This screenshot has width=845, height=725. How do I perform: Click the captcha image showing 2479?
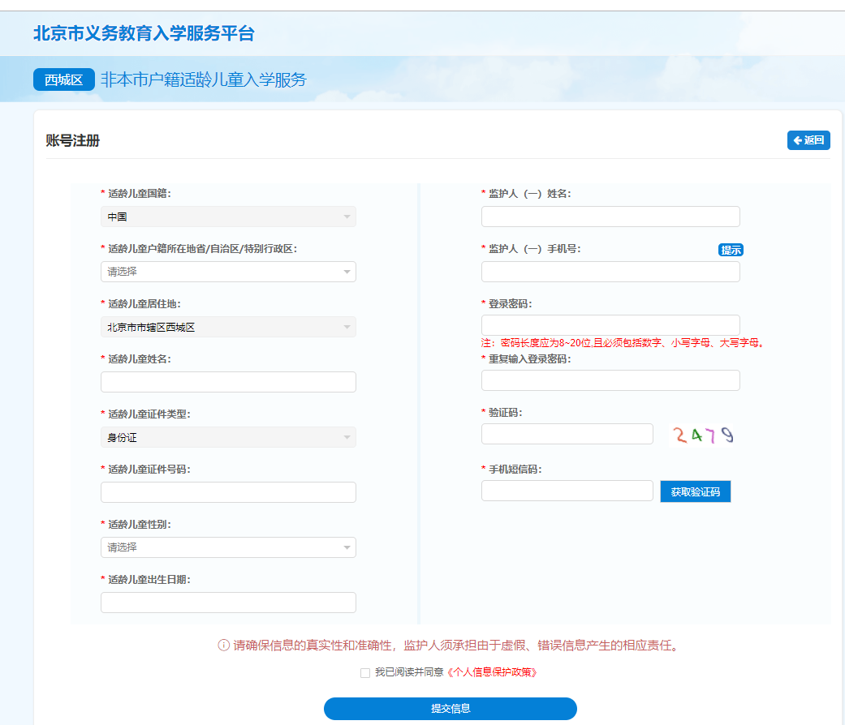[703, 435]
